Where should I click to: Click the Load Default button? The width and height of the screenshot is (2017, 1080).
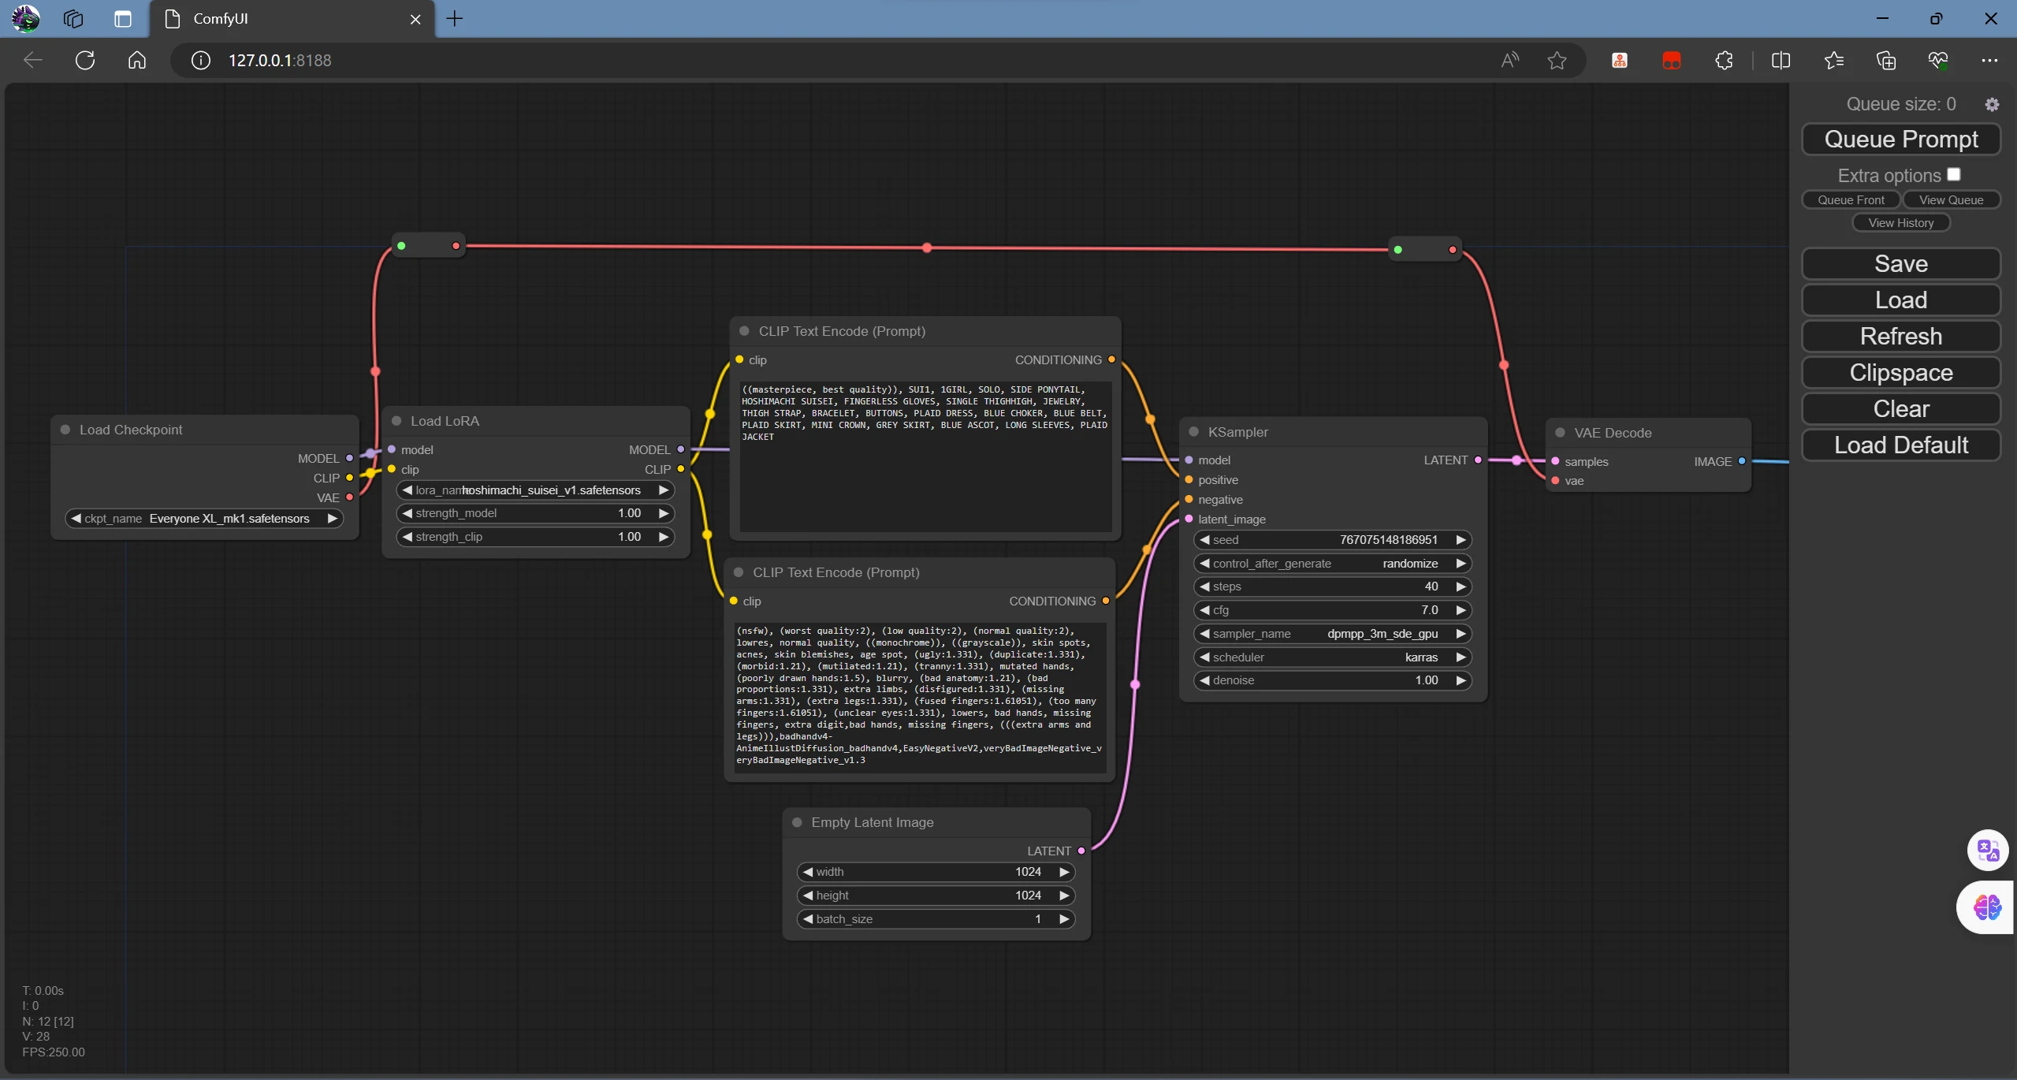coord(1901,445)
